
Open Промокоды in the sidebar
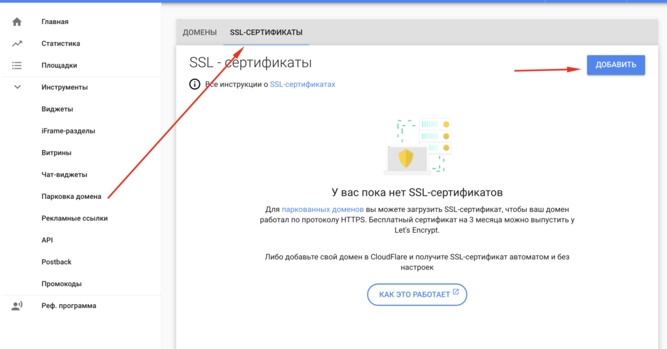[62, 284]
